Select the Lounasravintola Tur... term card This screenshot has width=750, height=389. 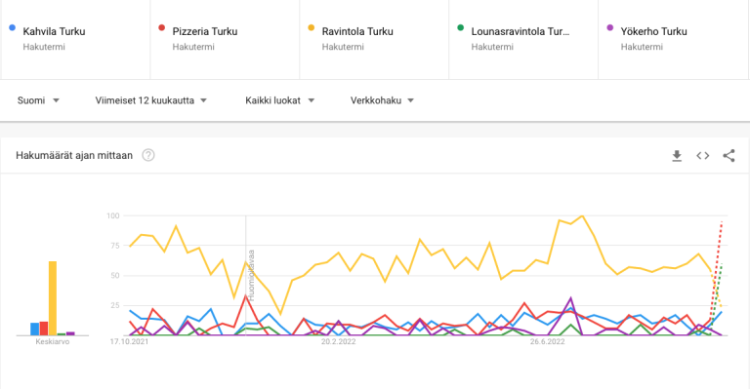coord(523,39)
